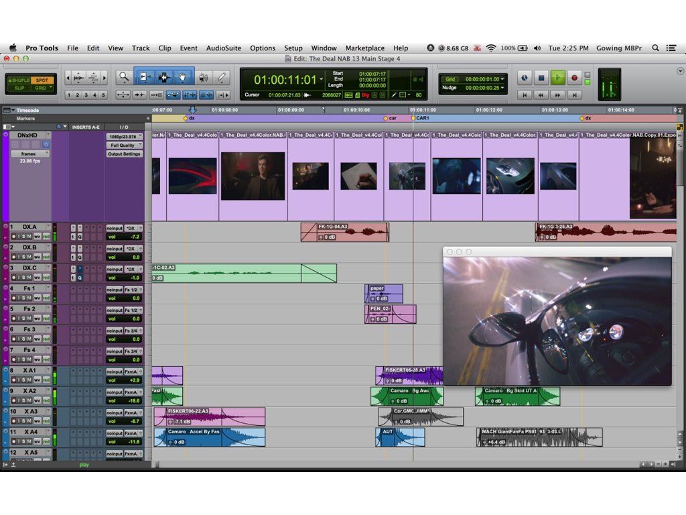Viewport: 686px width, 515px height.
Task: Open the Nudge value dropdown
Action: tap(503, 88)
